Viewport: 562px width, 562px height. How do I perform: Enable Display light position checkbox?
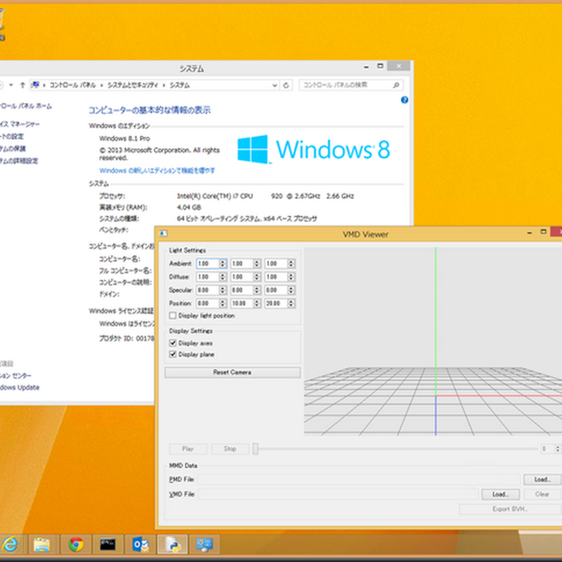click(174, 316)
